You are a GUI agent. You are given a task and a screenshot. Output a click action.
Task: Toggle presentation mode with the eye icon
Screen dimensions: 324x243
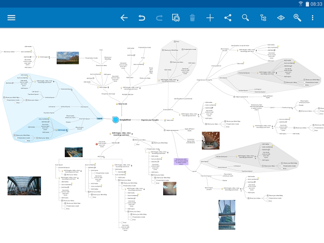point(281,17)
